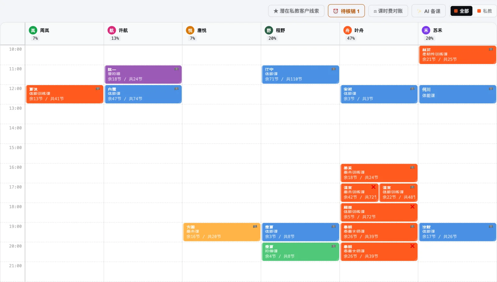Click coach 周岚's green avatar
The width and height of the screenshot is (497, 282).
click(x=33, y=30)
